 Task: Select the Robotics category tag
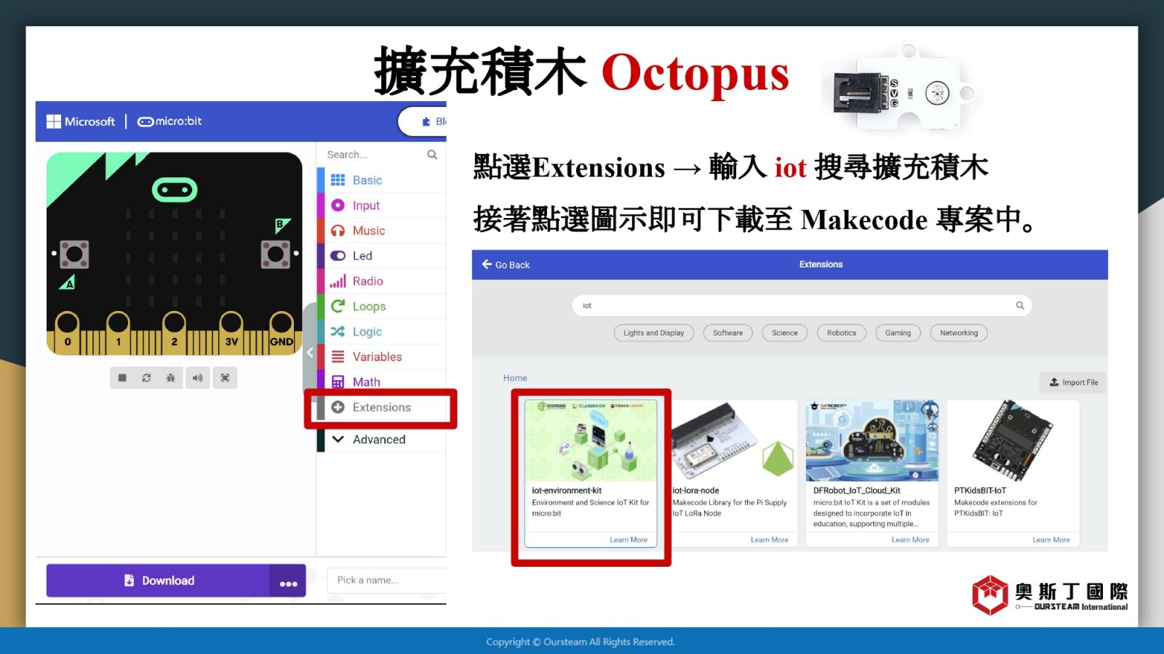[842, 333]
